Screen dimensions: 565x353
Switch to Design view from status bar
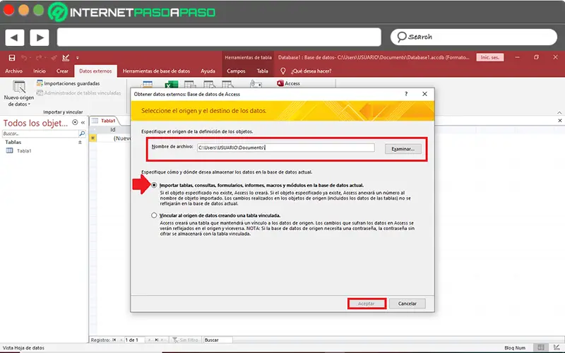[x=557, y=347]
